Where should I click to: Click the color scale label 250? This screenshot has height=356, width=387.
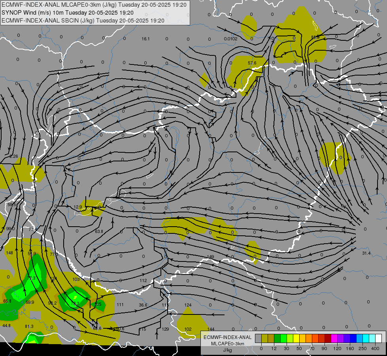coord(362,348)
